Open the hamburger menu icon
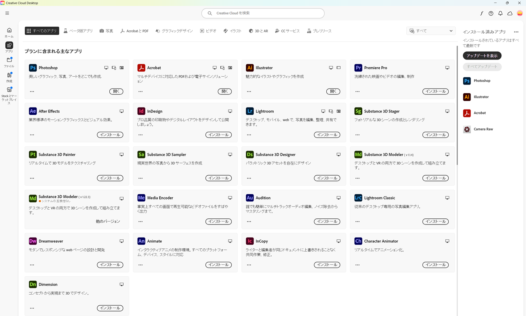This screenshot has width=526, height=316. 7,13
